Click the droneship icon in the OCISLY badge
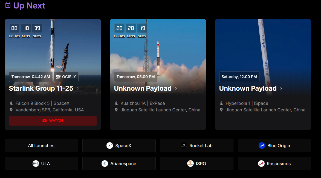The width and height of the screenshot is (321, 178). pyautogui.click(x=58, y=77)
